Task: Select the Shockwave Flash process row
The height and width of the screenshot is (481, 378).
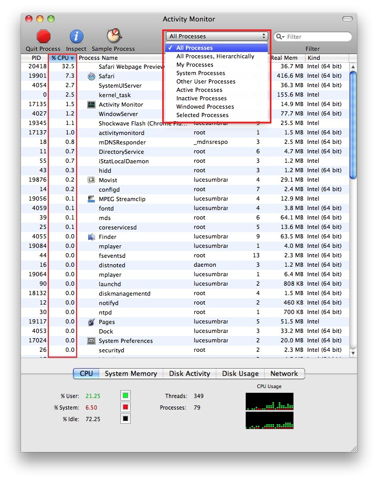Action: (185, 123)
